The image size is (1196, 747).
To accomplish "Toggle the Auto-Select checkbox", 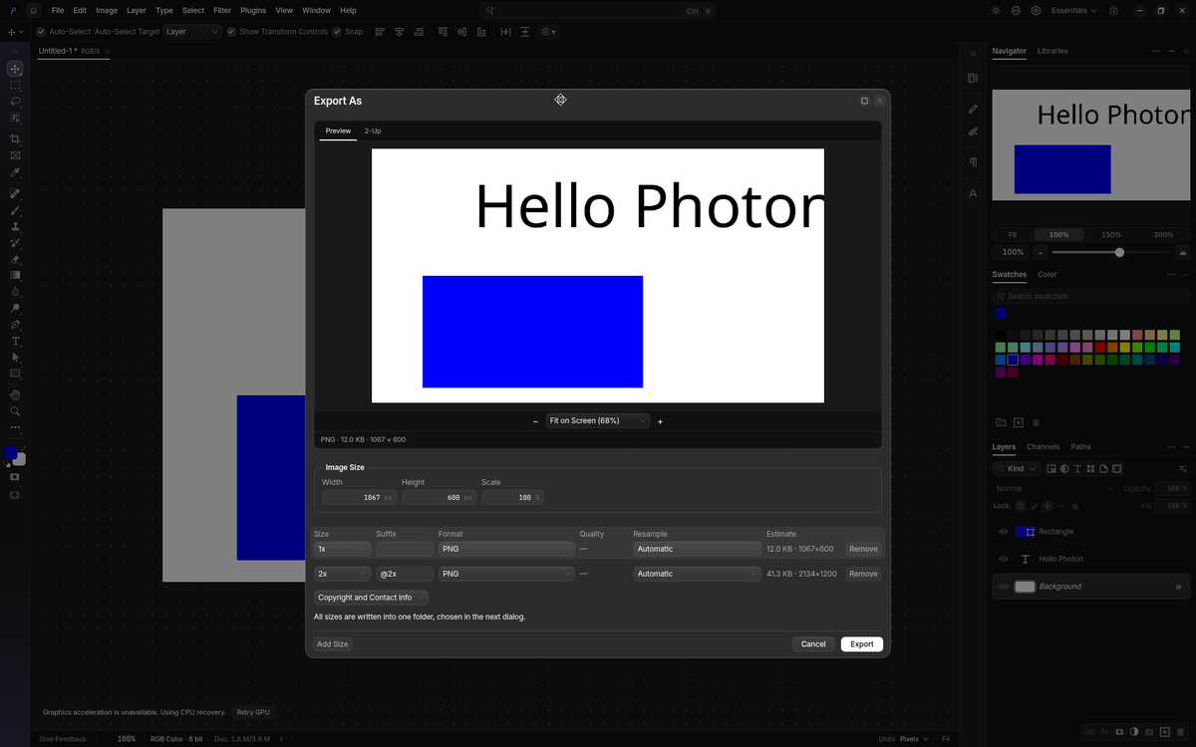I will coord(41,32).
